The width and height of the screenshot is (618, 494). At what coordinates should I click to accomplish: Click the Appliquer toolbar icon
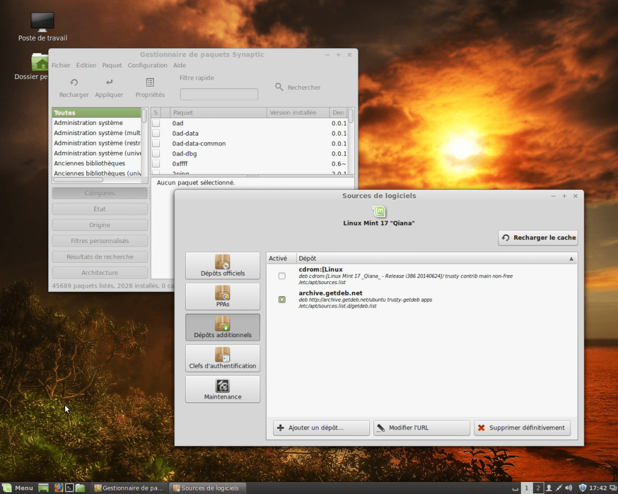pos(109,83)
